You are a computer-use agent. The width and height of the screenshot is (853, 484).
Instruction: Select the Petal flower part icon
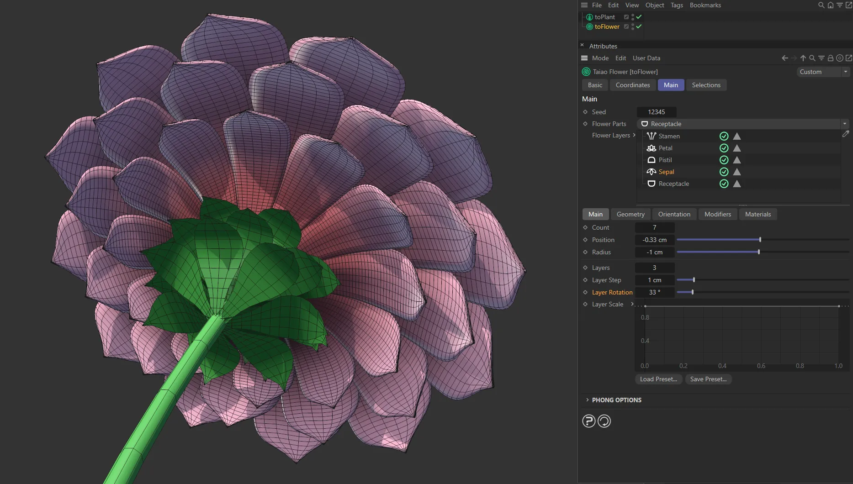point(651,148)
